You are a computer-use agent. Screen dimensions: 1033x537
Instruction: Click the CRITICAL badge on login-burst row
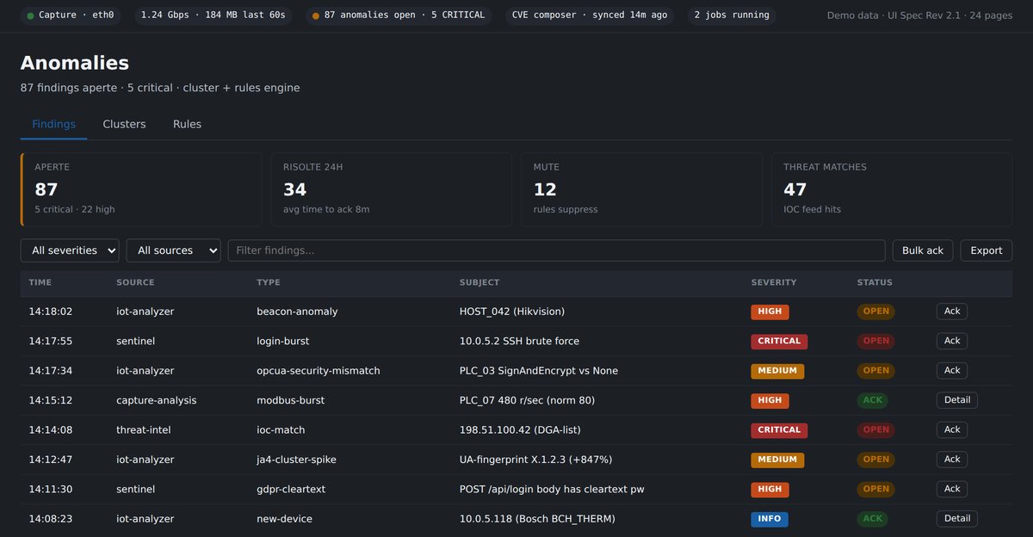[x=779, y=341]
